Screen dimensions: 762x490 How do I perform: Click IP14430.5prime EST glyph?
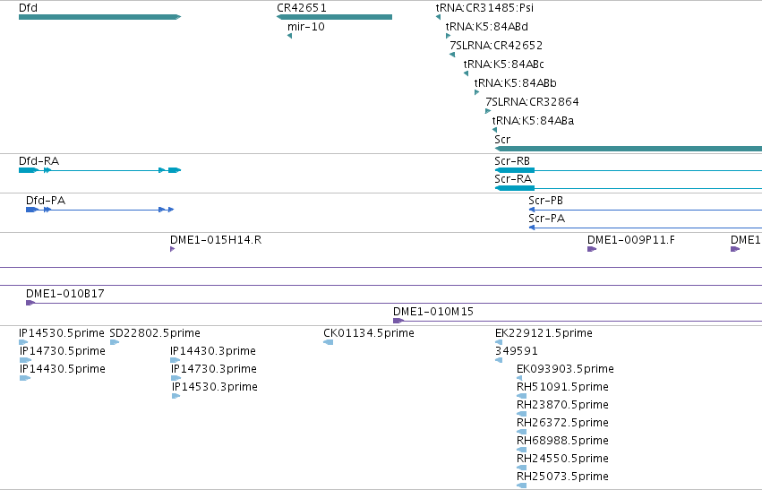pos(25,378)
